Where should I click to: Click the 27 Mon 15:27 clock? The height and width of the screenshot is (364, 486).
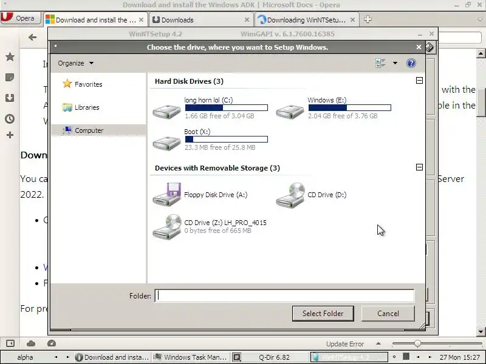click(x=460, y=357)
